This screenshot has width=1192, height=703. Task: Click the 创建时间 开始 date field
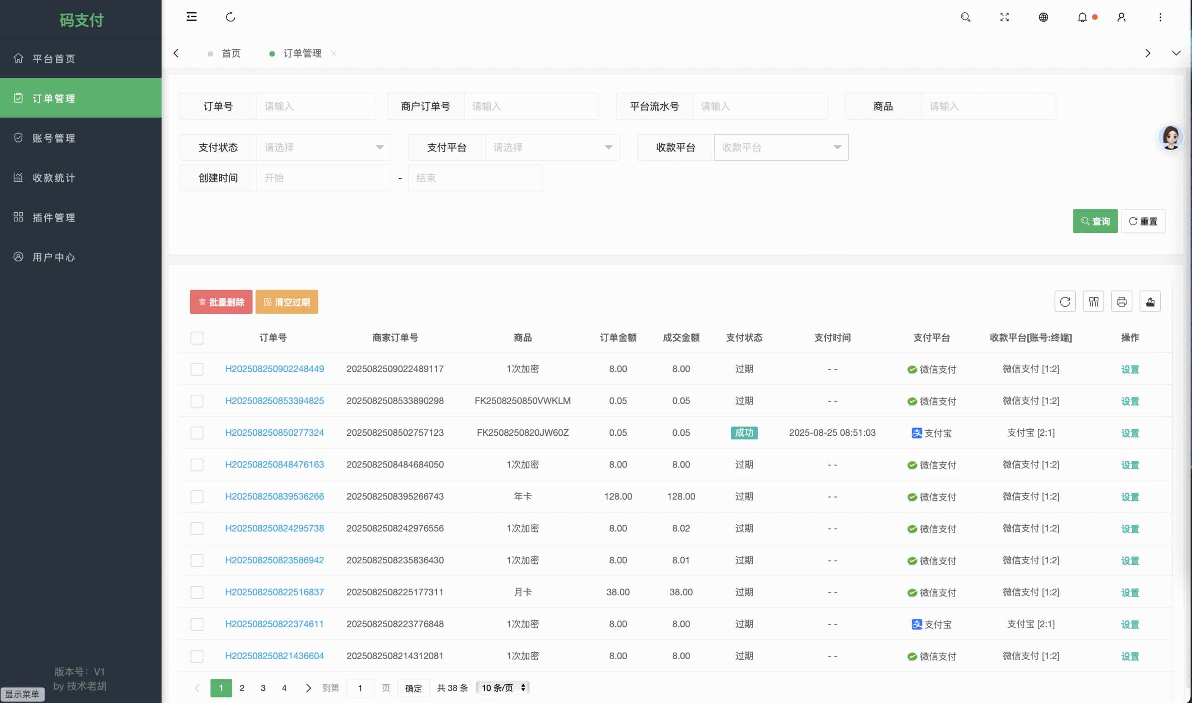(323, 178)
